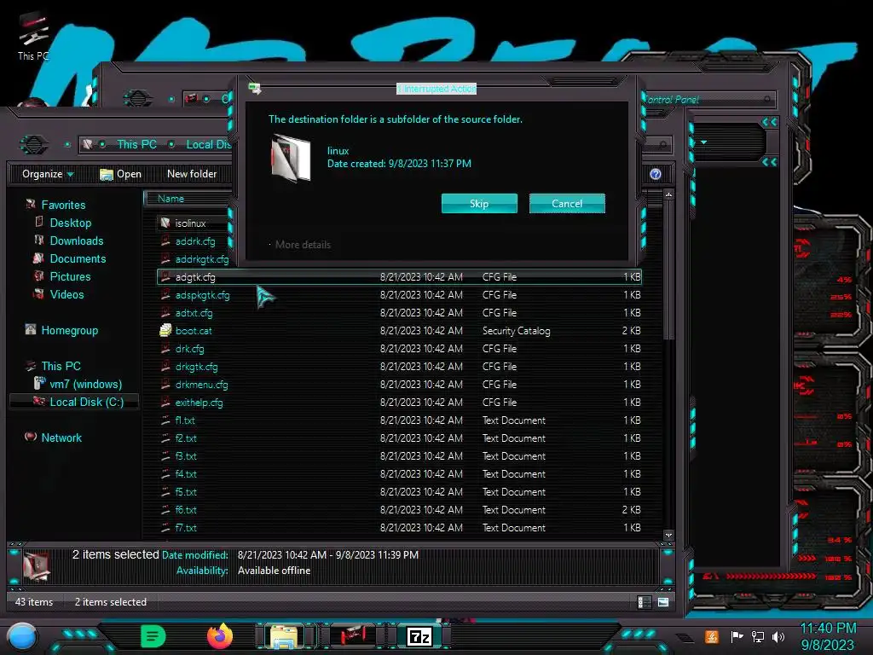Launch Firefox from taskbar
Image resolution: width=873 pixels, height=655 pixels.
(219, 636)
